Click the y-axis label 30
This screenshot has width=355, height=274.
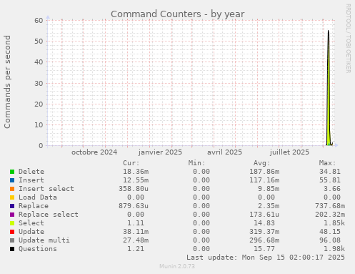[39, 83]
